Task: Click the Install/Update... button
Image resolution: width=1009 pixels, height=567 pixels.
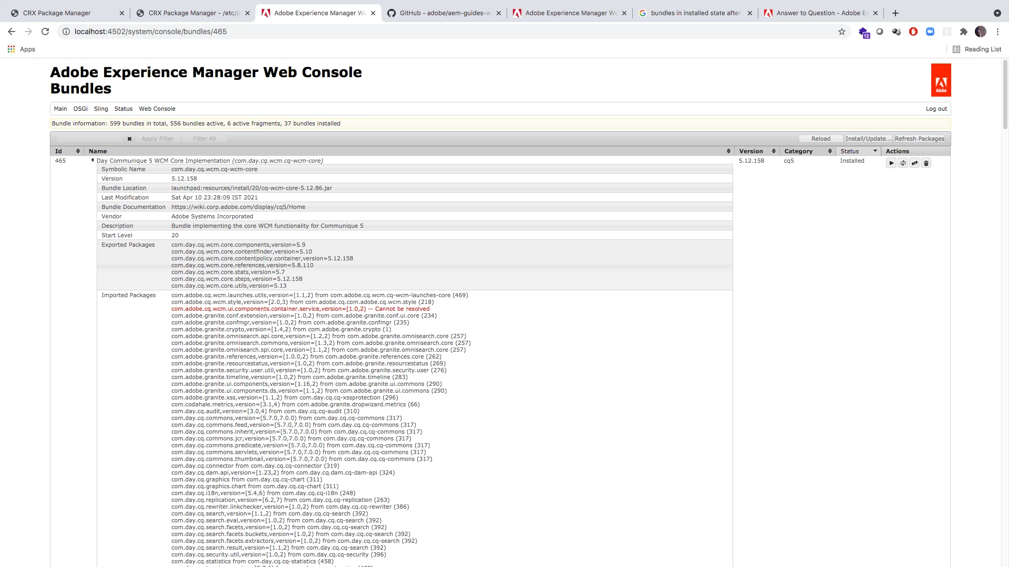Action: click(868, 139)
